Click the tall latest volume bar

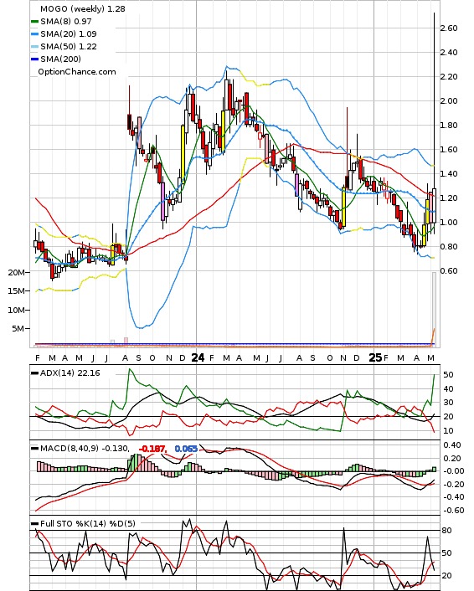pyautogui.click(x=434, y=309)
